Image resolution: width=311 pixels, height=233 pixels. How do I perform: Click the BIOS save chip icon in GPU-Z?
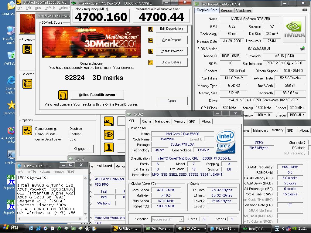(x=302, y=49)
